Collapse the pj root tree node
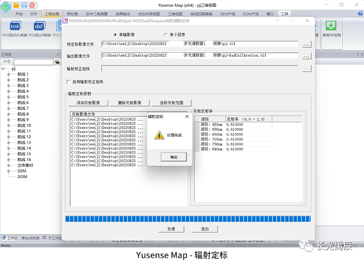The width and height of the screenshot is (364, 262). [3, 69]
